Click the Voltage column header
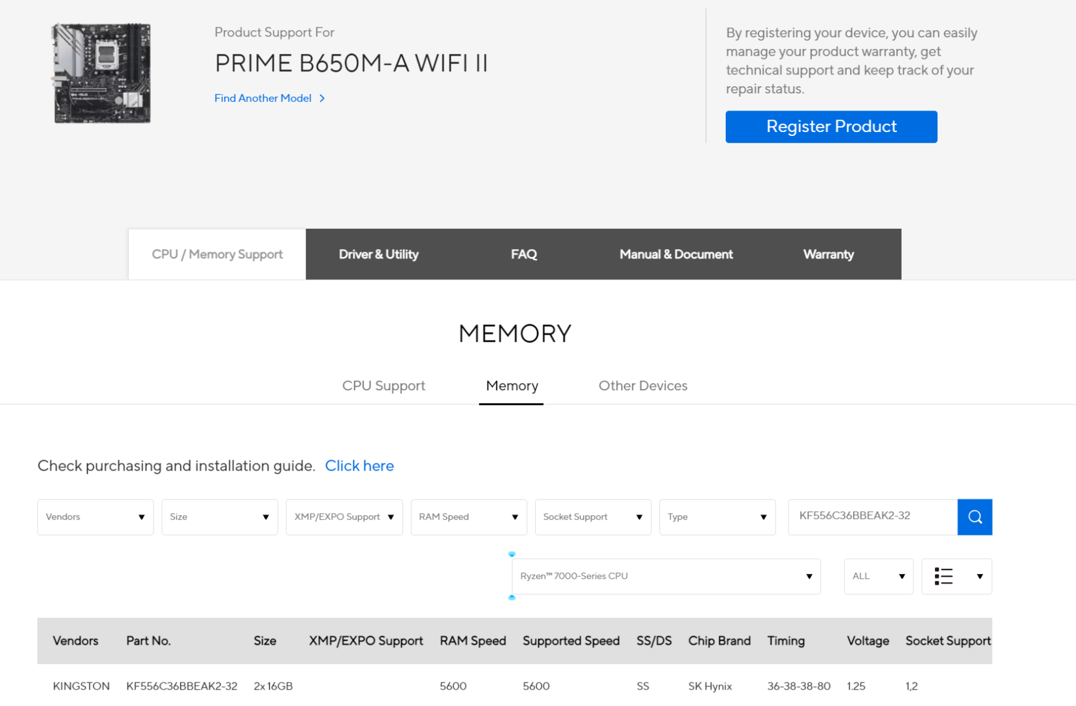Image resolution: width=1076 pixels, height=706 pixels. point(868,641)
